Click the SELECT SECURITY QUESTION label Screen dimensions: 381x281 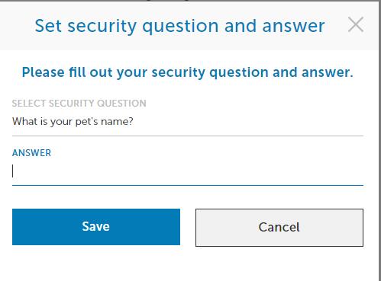[x=79, y=104]
